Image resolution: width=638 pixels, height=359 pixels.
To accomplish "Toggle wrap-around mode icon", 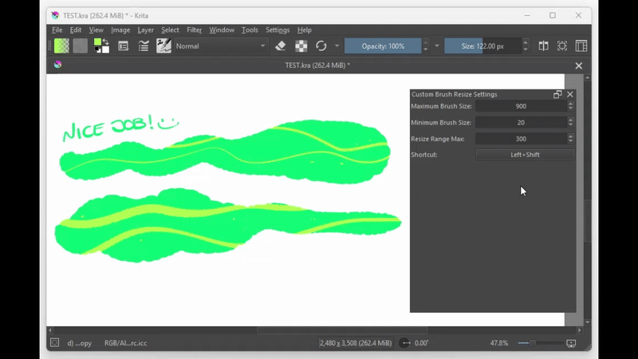I will (562, 46).
